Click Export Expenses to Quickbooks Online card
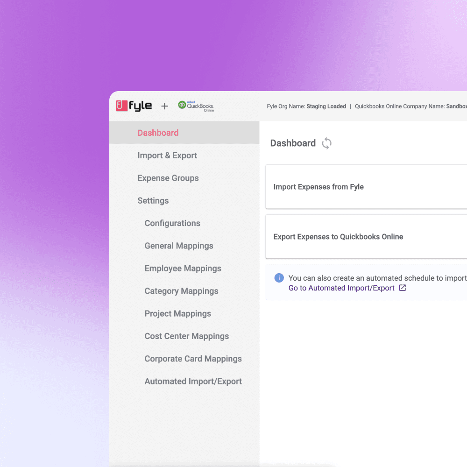The height and width of the screenshot is (467, 467). pyautogui.click(x=366, y=237)
